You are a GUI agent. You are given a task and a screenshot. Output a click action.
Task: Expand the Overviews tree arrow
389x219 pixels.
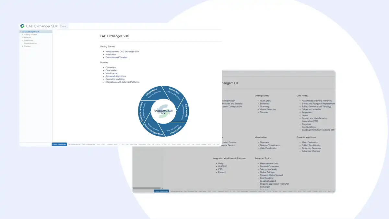23,41
